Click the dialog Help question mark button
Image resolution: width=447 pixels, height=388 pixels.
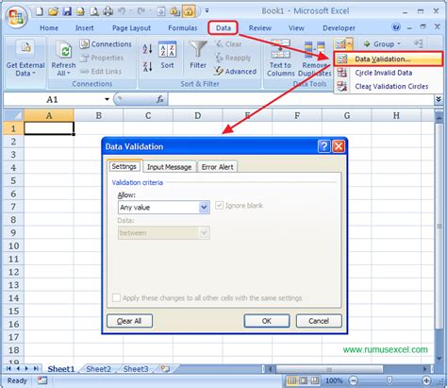323,146
